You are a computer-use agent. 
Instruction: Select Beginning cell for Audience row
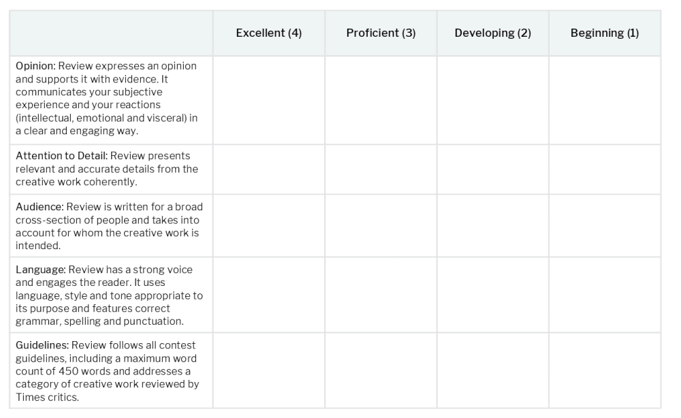coord(605,226)
